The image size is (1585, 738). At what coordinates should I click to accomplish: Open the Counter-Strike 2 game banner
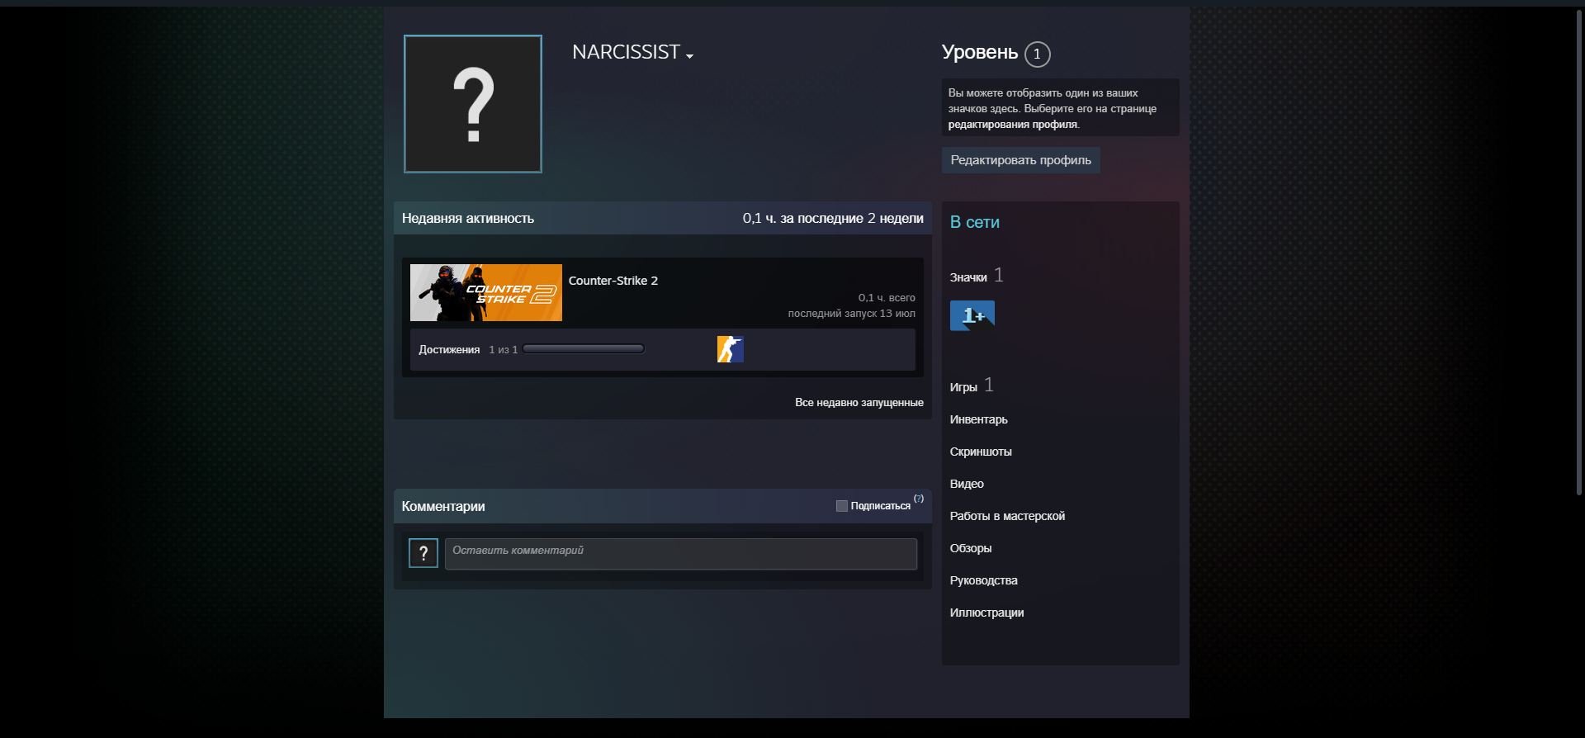(486, 293)
